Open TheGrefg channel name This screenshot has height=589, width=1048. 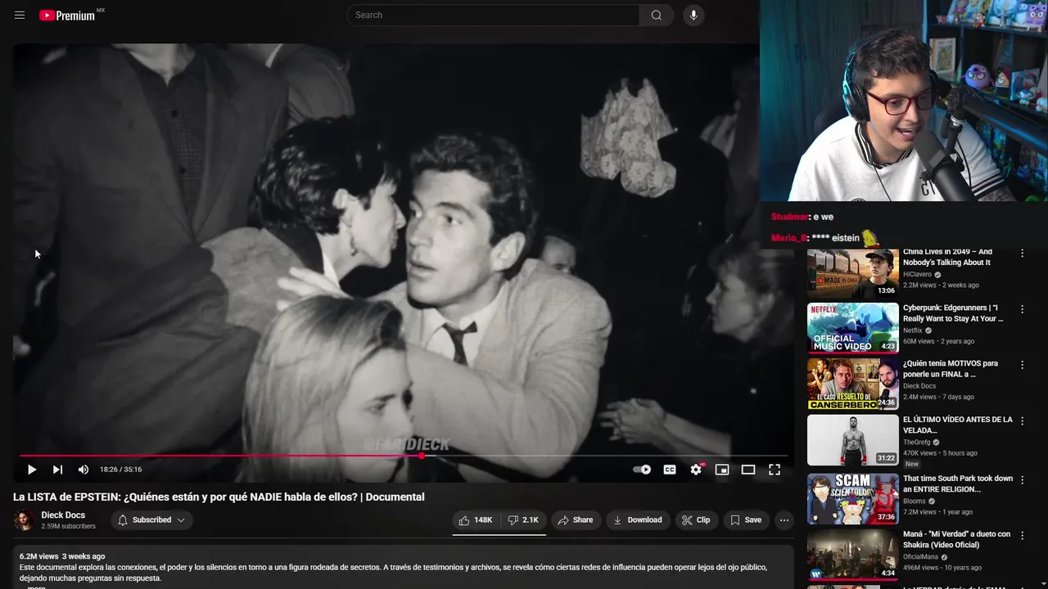click(916, 442)
